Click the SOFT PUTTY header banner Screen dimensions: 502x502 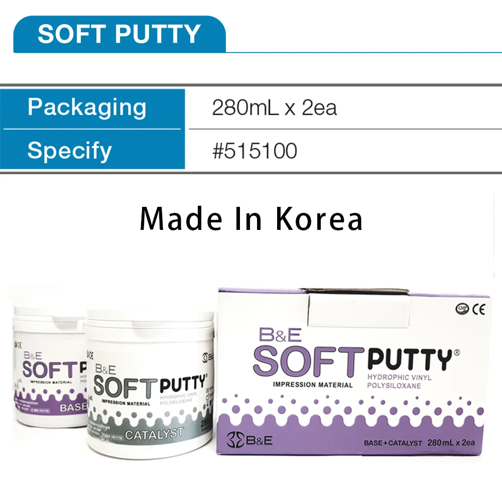(x=119, y=34)
